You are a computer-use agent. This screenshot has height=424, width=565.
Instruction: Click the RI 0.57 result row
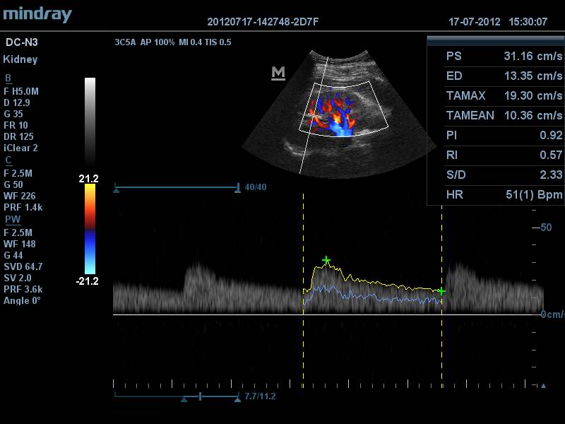504,155
